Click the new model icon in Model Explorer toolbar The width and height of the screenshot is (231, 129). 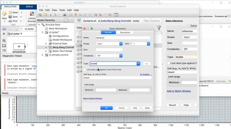pos(40,15)
